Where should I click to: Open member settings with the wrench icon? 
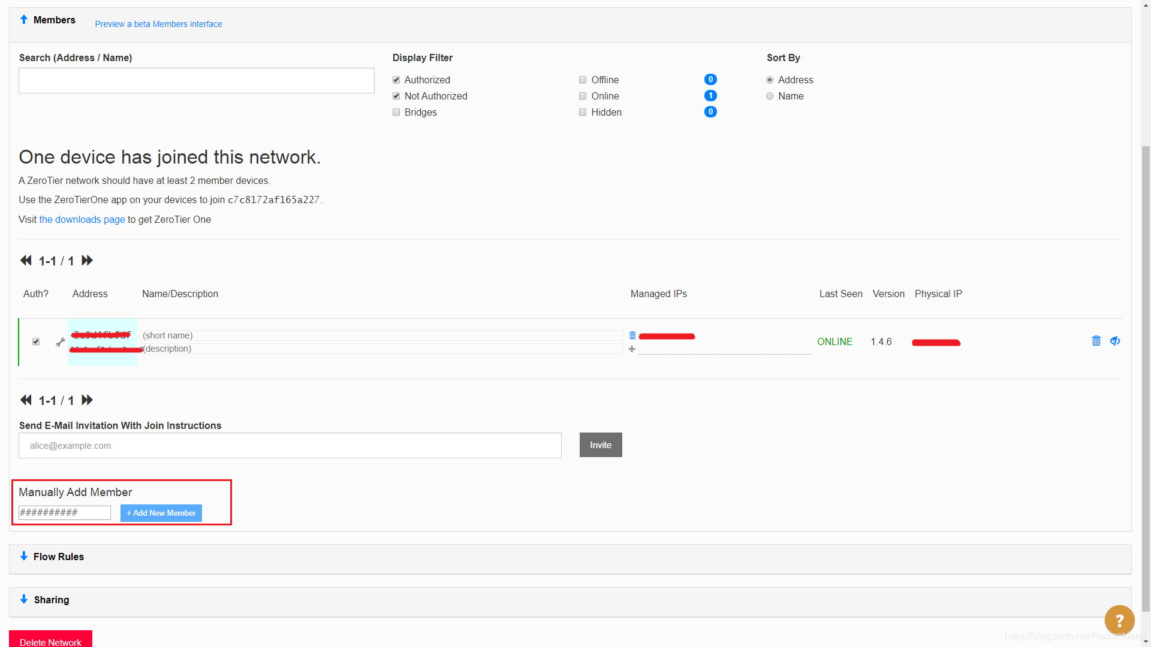coord(59,341)
